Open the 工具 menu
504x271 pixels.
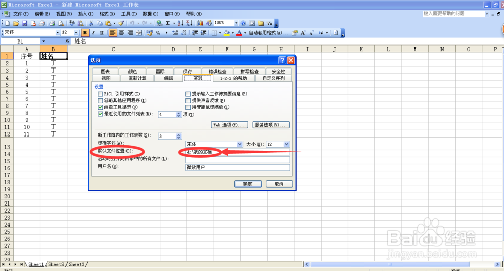point(129,14)
